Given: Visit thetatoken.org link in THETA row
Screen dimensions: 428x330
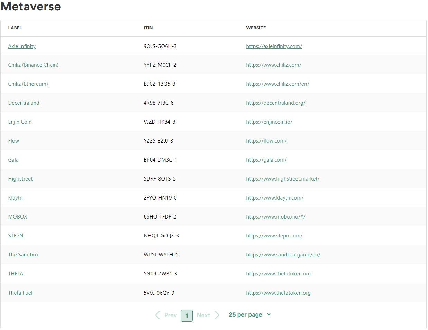Looking at the screenshot, I should (278, 274).
